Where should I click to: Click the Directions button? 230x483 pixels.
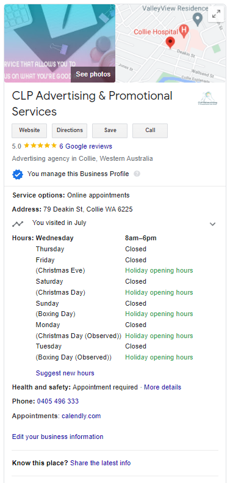(x=70, y=131)
